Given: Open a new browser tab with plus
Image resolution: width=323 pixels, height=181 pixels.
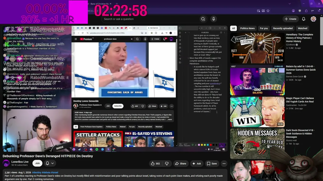Looking at the screenshot, I should (117, 4).
